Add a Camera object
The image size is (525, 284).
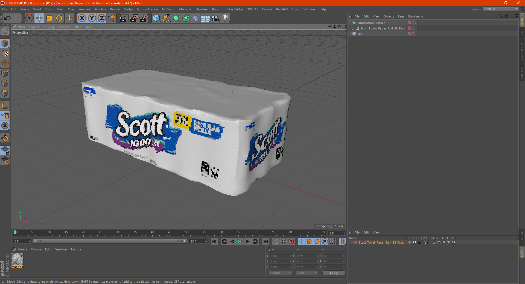pos(215,18)
